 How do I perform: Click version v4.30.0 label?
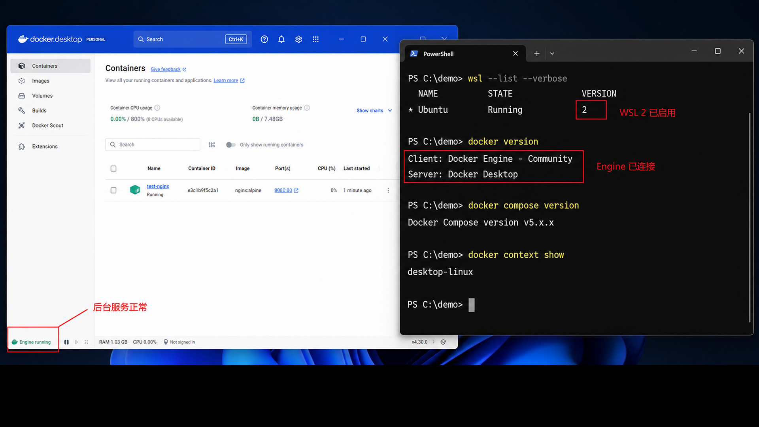[x=419, y=342]
